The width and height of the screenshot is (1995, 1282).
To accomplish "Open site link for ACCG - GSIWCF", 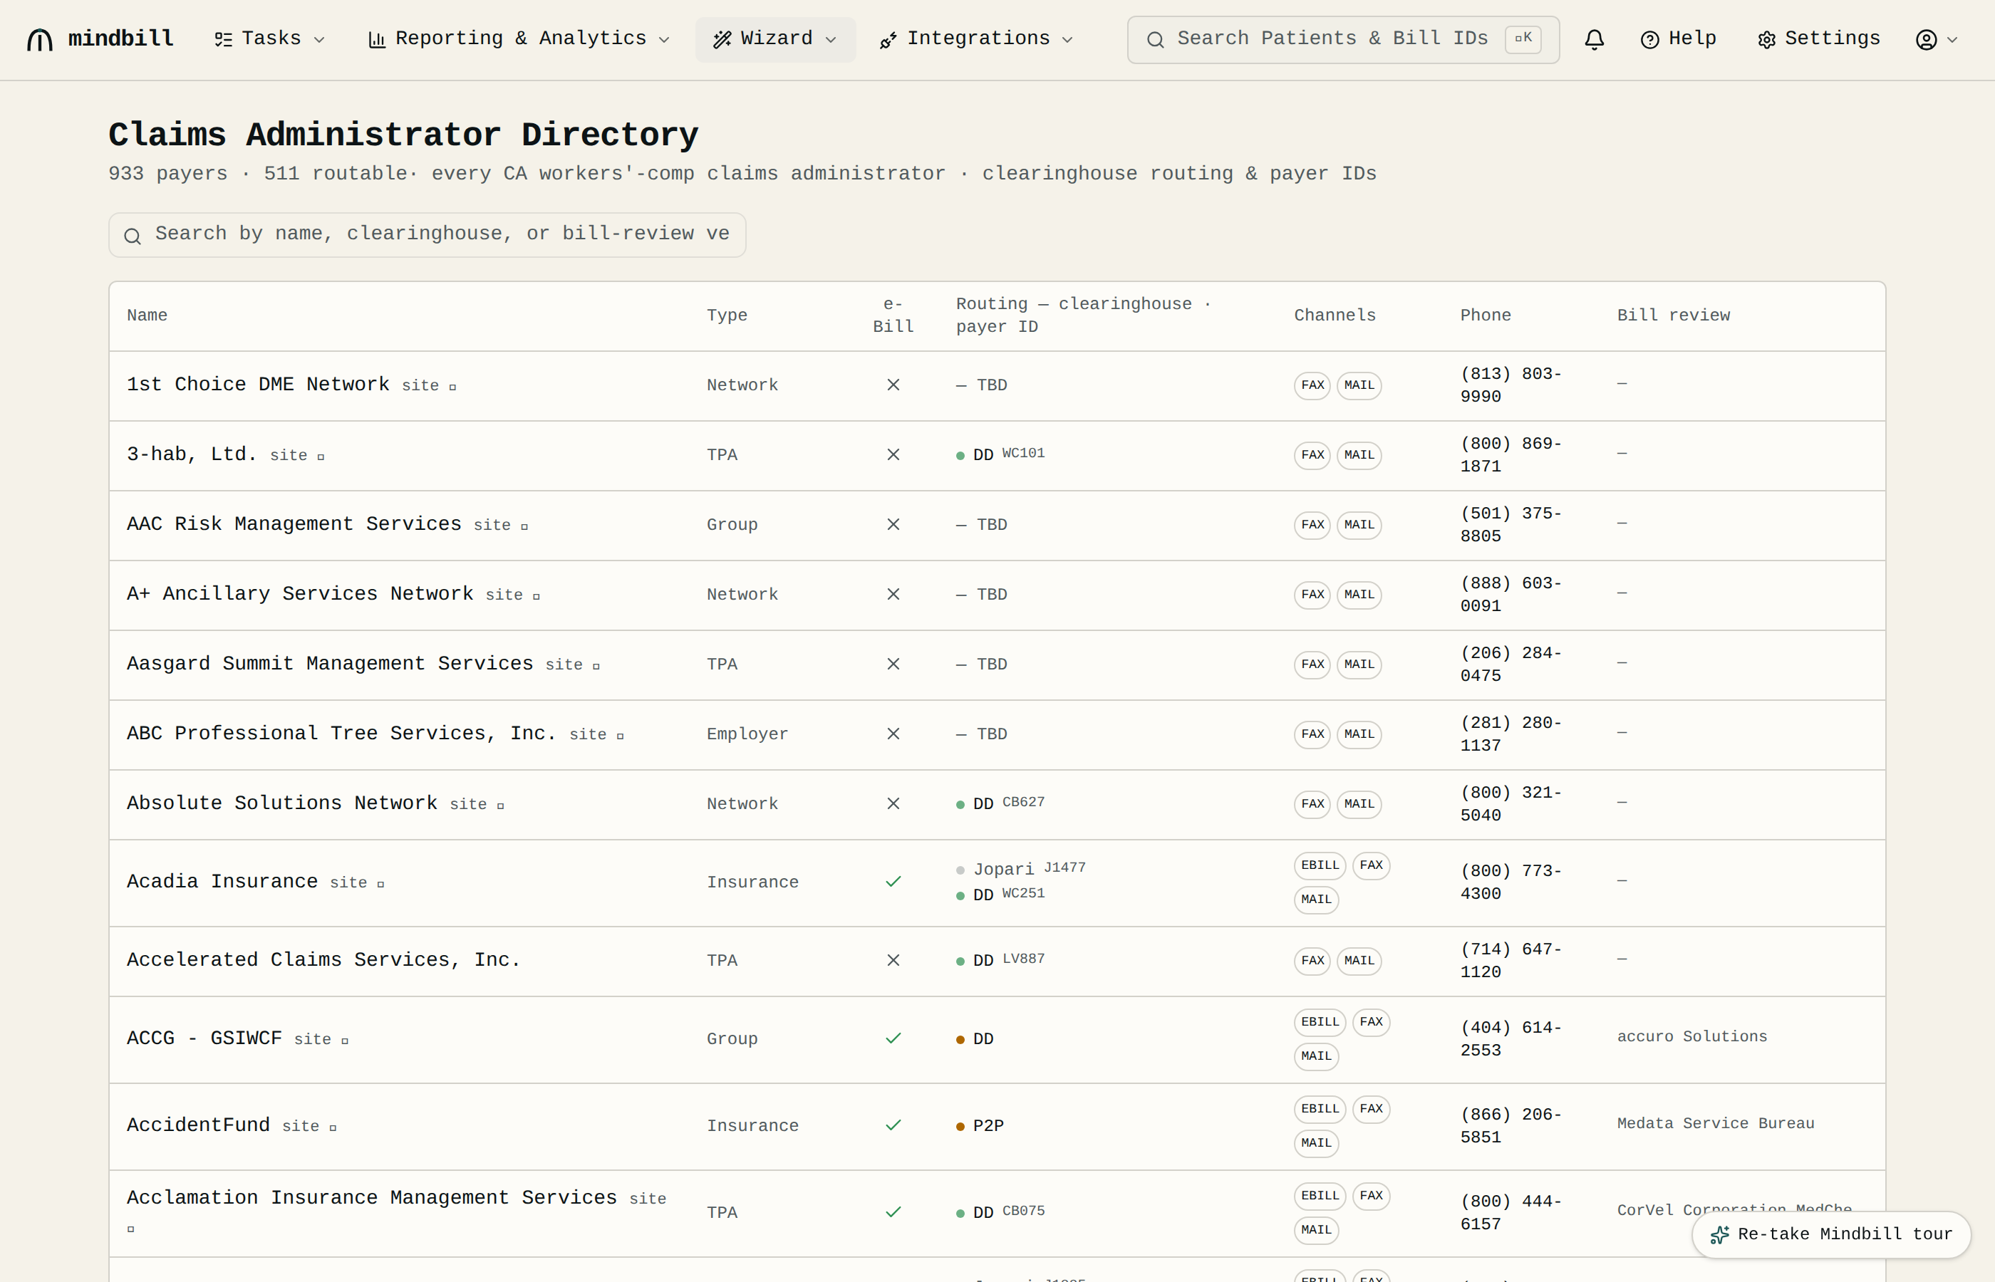I will [321, 1039].
